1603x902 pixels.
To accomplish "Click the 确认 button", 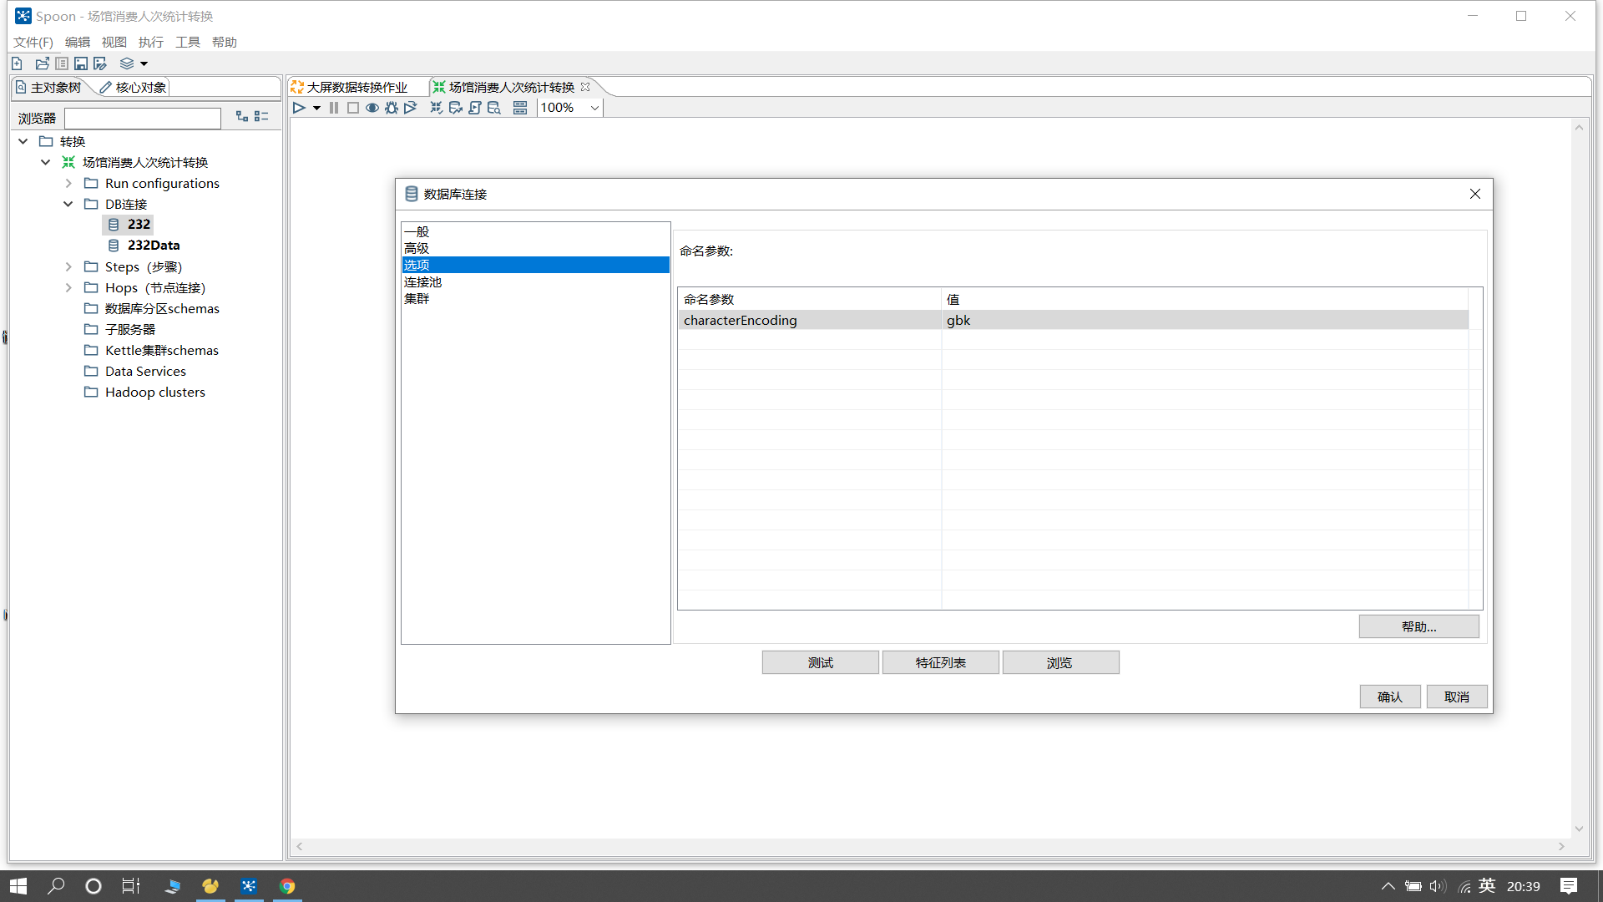I will 1389,697.
